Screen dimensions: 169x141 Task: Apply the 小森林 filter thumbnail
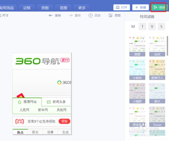137,70
